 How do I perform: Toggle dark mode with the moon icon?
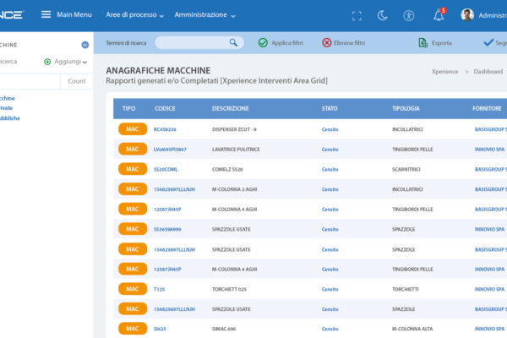tap(382, 15)
